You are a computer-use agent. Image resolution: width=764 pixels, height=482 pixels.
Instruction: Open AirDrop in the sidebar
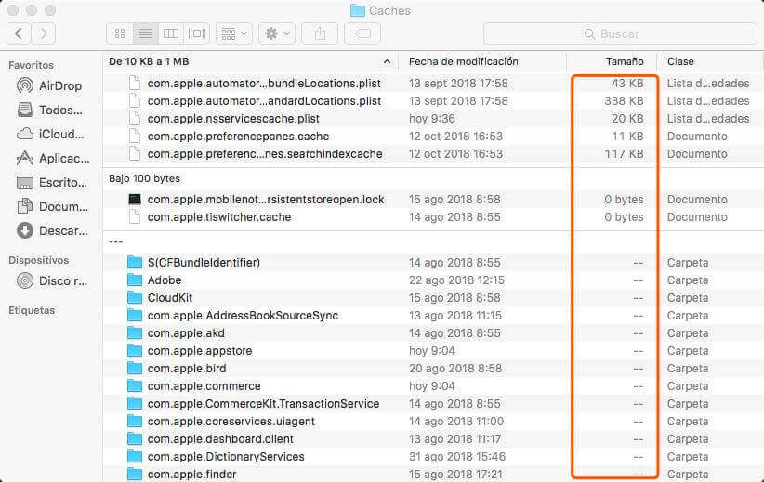48,85
